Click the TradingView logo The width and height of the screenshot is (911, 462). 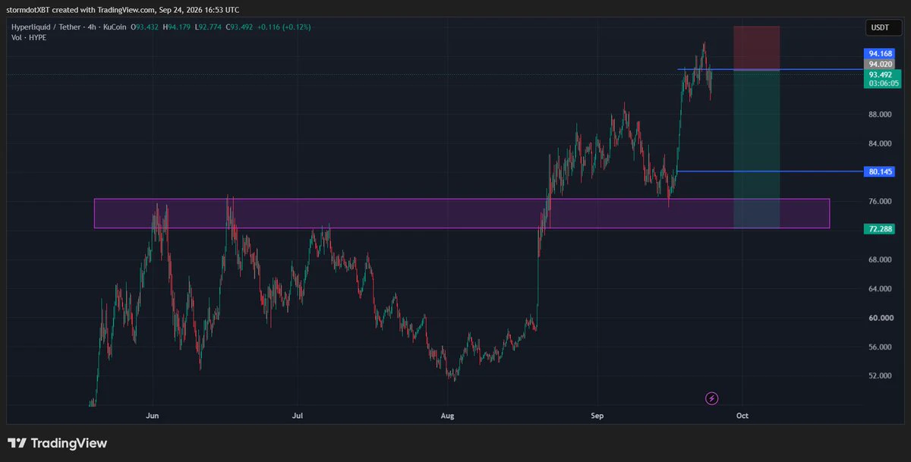coord(58,443)
